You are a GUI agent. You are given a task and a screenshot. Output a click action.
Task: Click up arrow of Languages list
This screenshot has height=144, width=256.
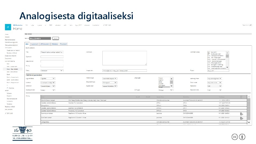(171, 79)
